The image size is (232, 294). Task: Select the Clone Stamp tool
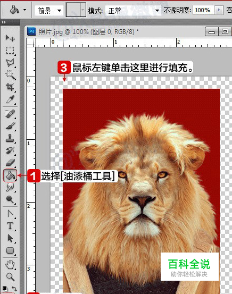click(x=10, y=138)
